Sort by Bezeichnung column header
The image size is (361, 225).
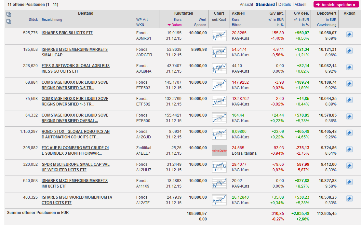tap(52, 20)
